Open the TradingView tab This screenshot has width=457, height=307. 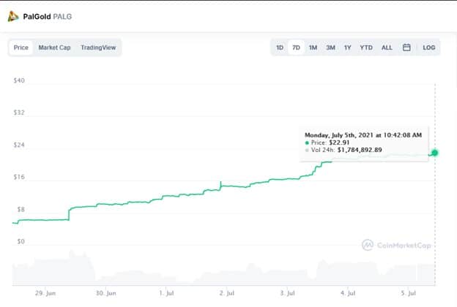click(98, 48)
